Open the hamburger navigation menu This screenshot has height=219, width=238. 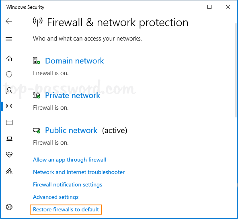(9, 39)
